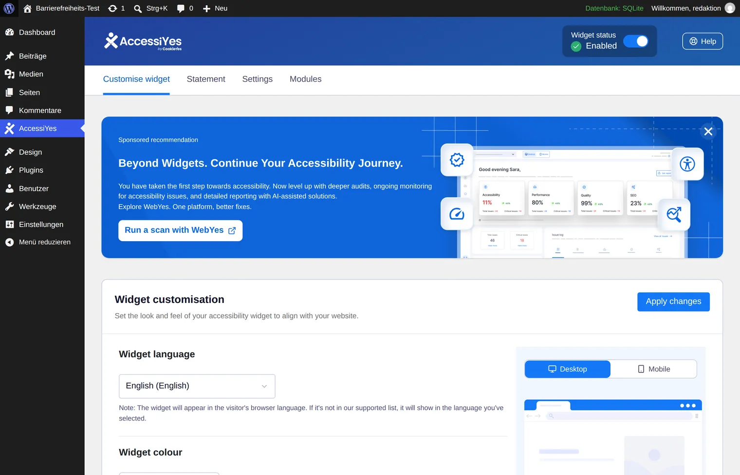The width and height of the screenshot is (740, 475).
Task: Click the Sponsored recommendation label
Action: (158, 140)
